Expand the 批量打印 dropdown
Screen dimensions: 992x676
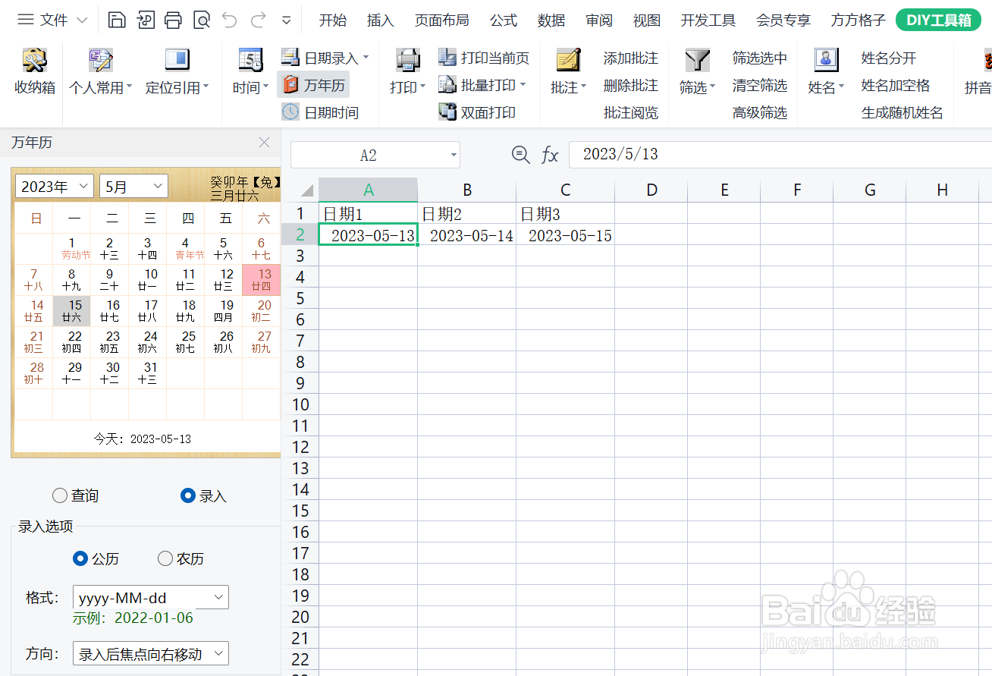[x=523, y=85]
